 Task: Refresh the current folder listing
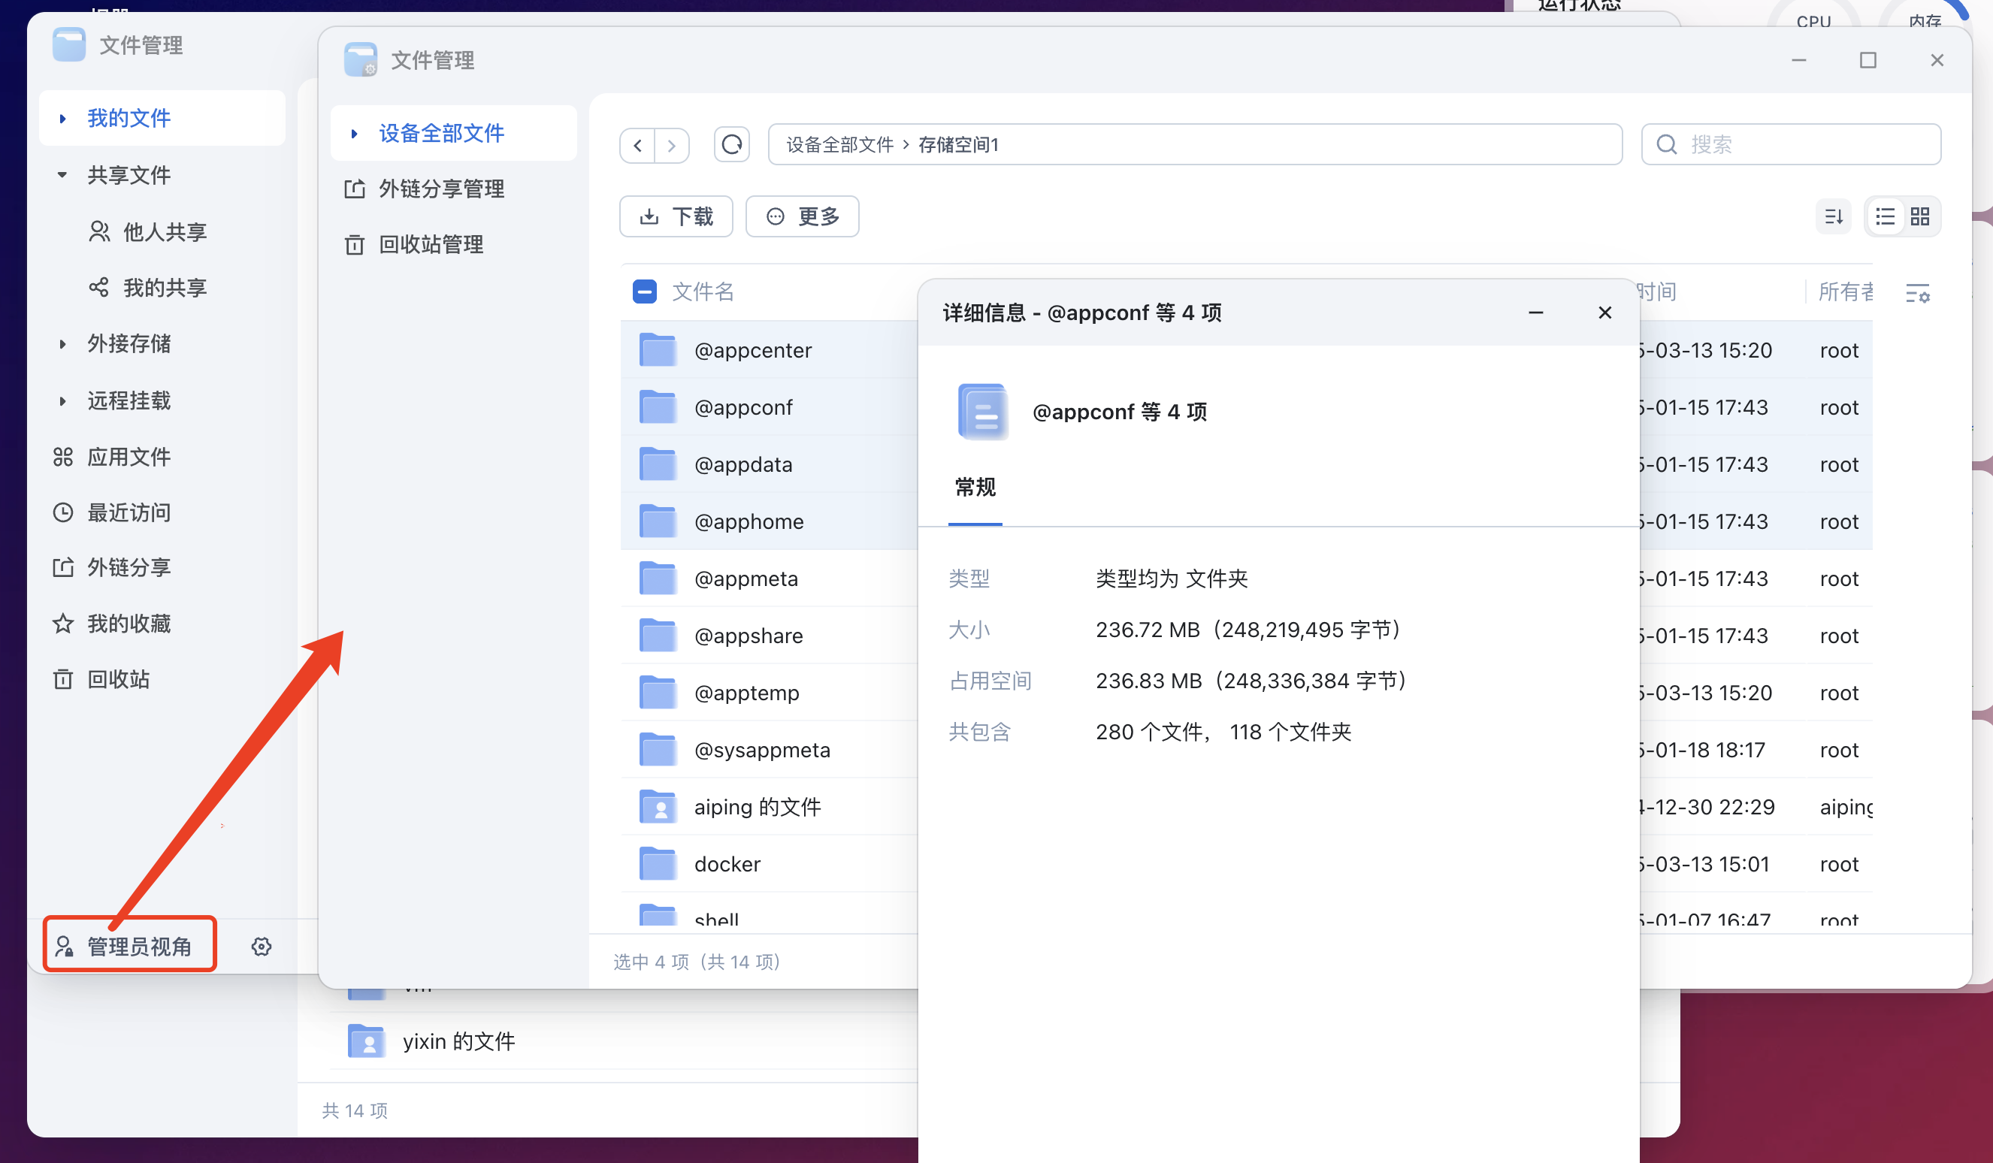pyautogui.click(x=731, y=145)
